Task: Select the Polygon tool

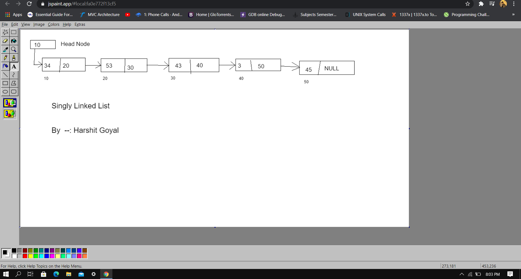Action: click(x=14, y=83)
